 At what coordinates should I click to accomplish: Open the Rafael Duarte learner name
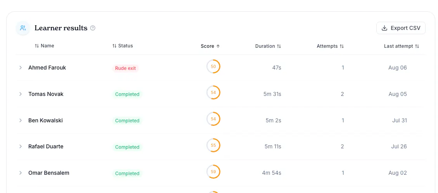[x=46, y=146]
